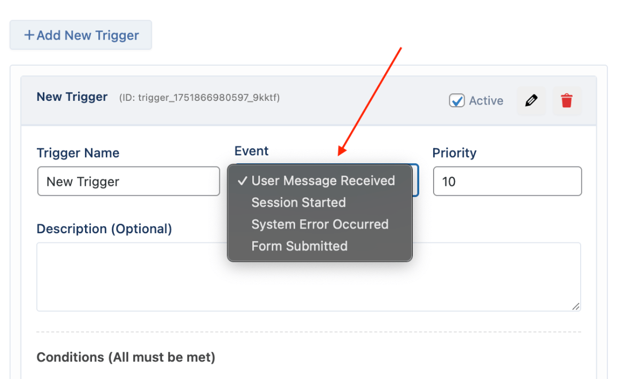Screen dimensions: 617x379
Task: Click the pencil edit icon
Action: [531, 101]
